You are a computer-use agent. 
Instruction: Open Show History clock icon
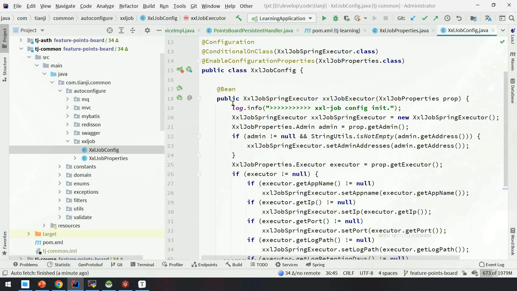pos(447,18)
